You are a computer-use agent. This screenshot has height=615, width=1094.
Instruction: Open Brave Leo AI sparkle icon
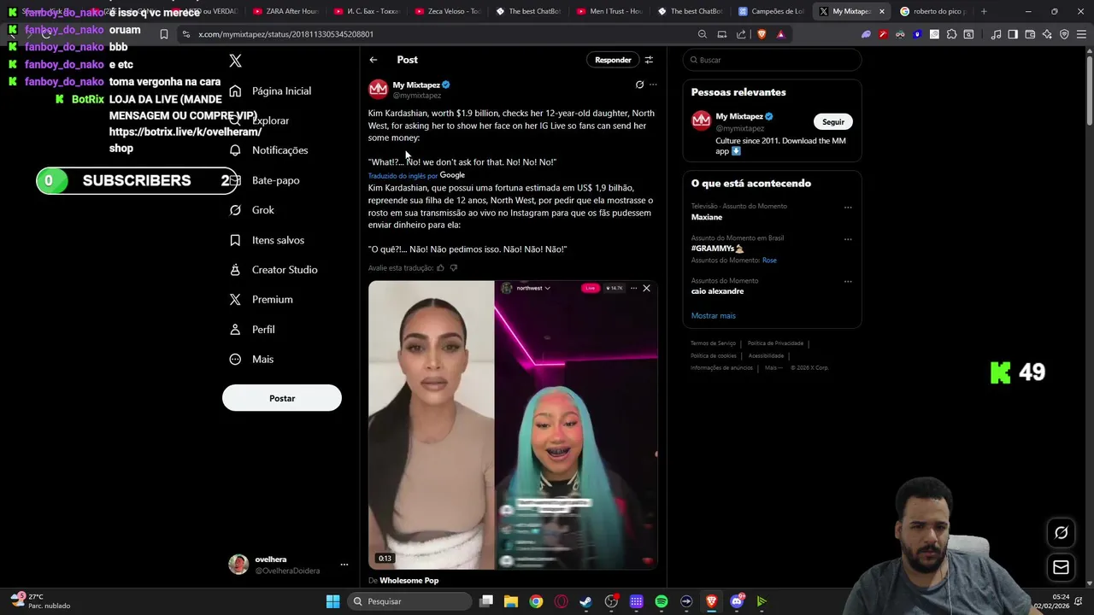[x=1047, y=34]
